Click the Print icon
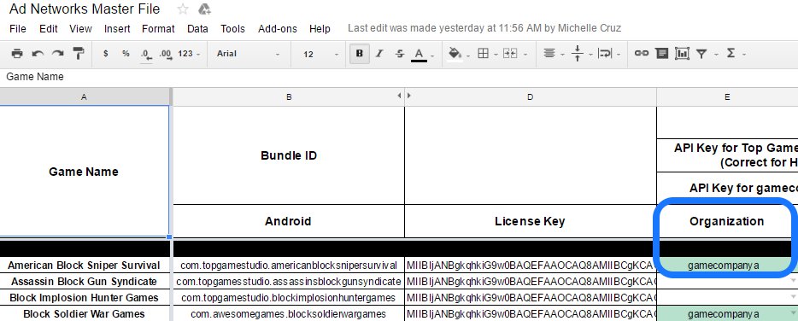The image size is (798, 321). tap(17, 54)
